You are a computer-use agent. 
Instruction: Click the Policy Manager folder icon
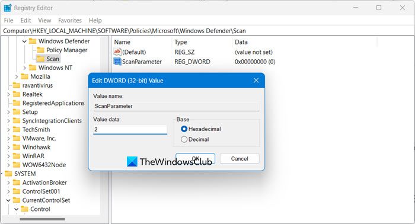(40, 50)
